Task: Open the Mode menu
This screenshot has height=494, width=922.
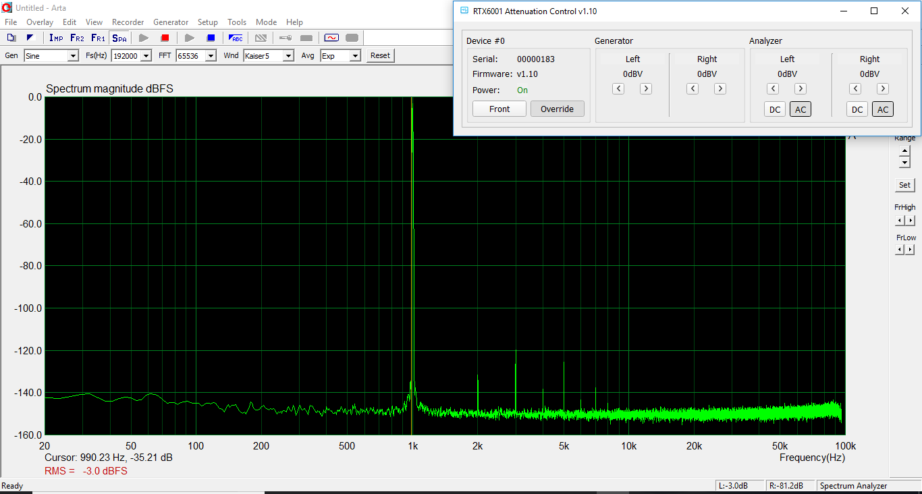Action: [x=267, y=22]
